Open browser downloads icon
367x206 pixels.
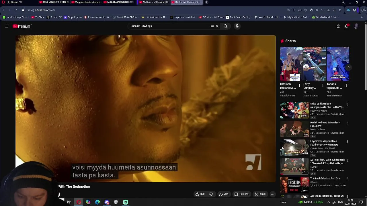(329, 10)
